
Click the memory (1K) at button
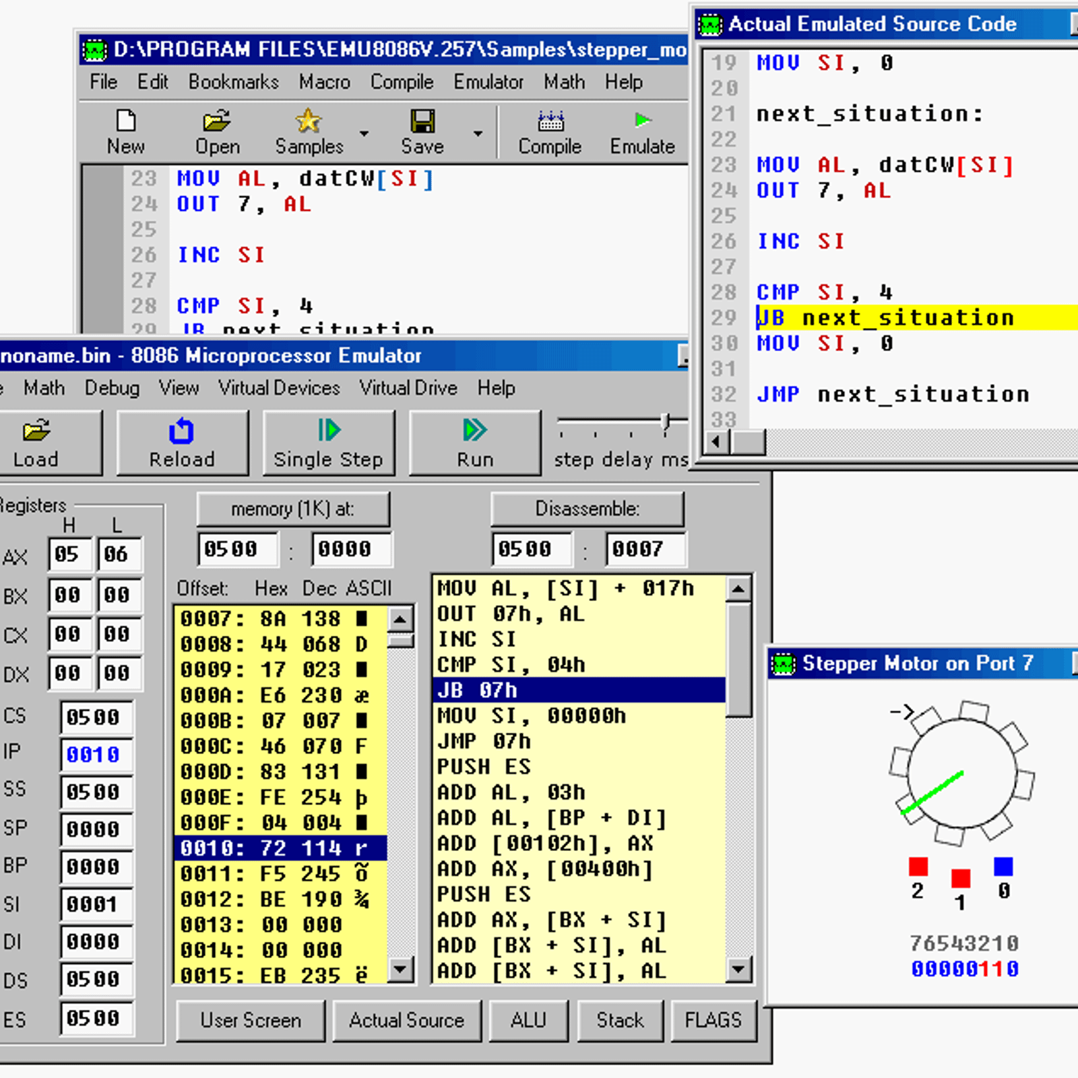pyautogui.click(x=293, y=509)
